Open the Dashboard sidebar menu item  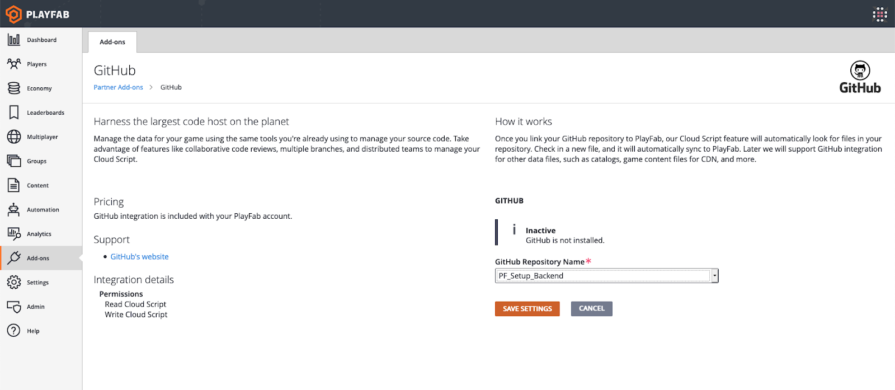click(41, 40)
